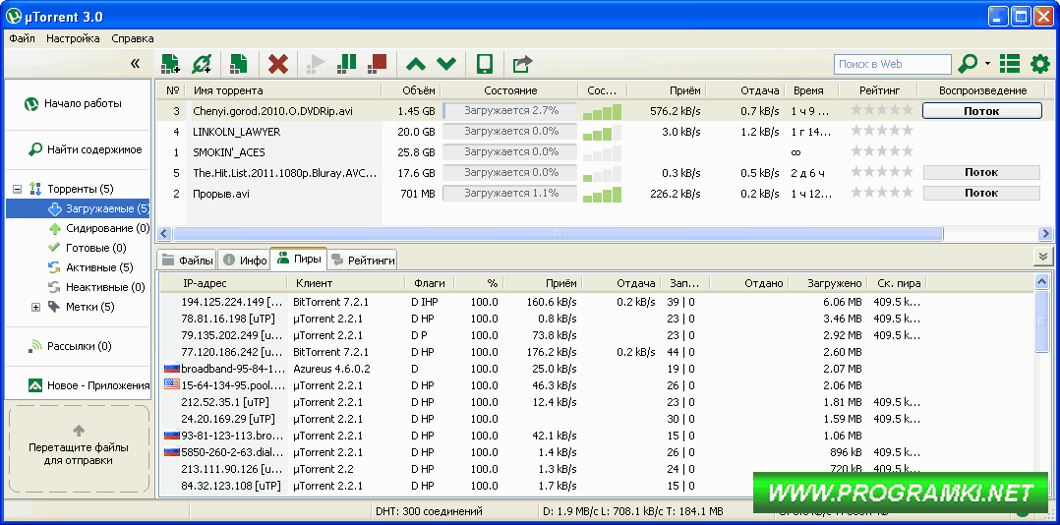Click torrent list horizontal scrollbar
The height and width of the screenshot is (525, 1060).
coord(559,234)
